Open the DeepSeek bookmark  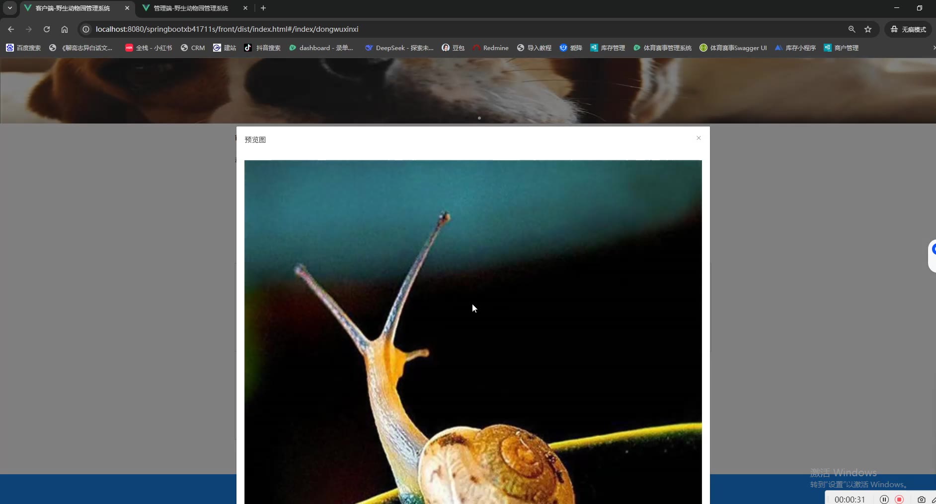tap(399, 48)
